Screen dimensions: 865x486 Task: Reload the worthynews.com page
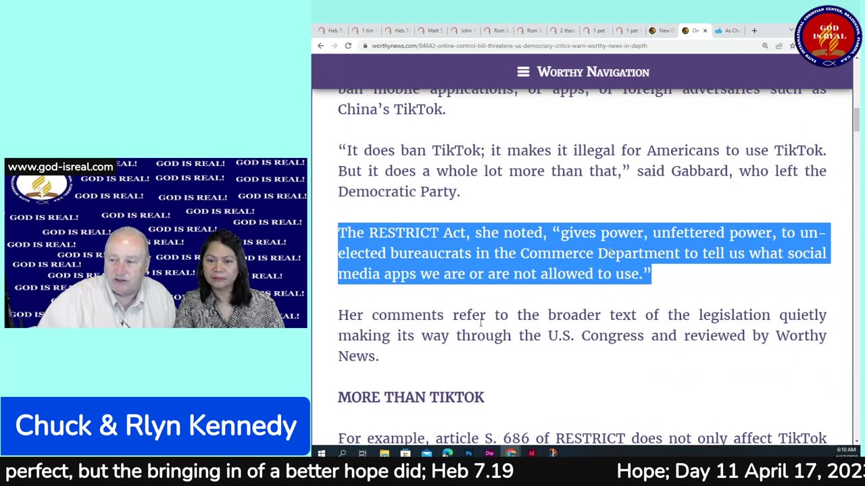pyautogui.click(x=348, y=46)
